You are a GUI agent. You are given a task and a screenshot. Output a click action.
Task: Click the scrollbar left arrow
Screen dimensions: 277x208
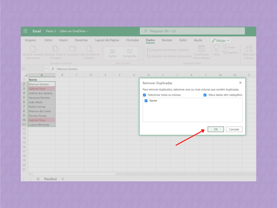[30, 174]
